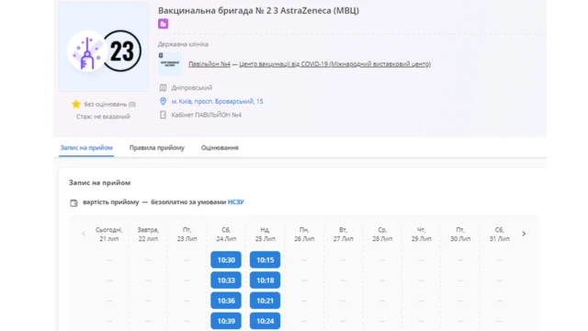Click the Пт, 23 Лип column header
The image size is (588, 331).
click(x=187, y=234)
